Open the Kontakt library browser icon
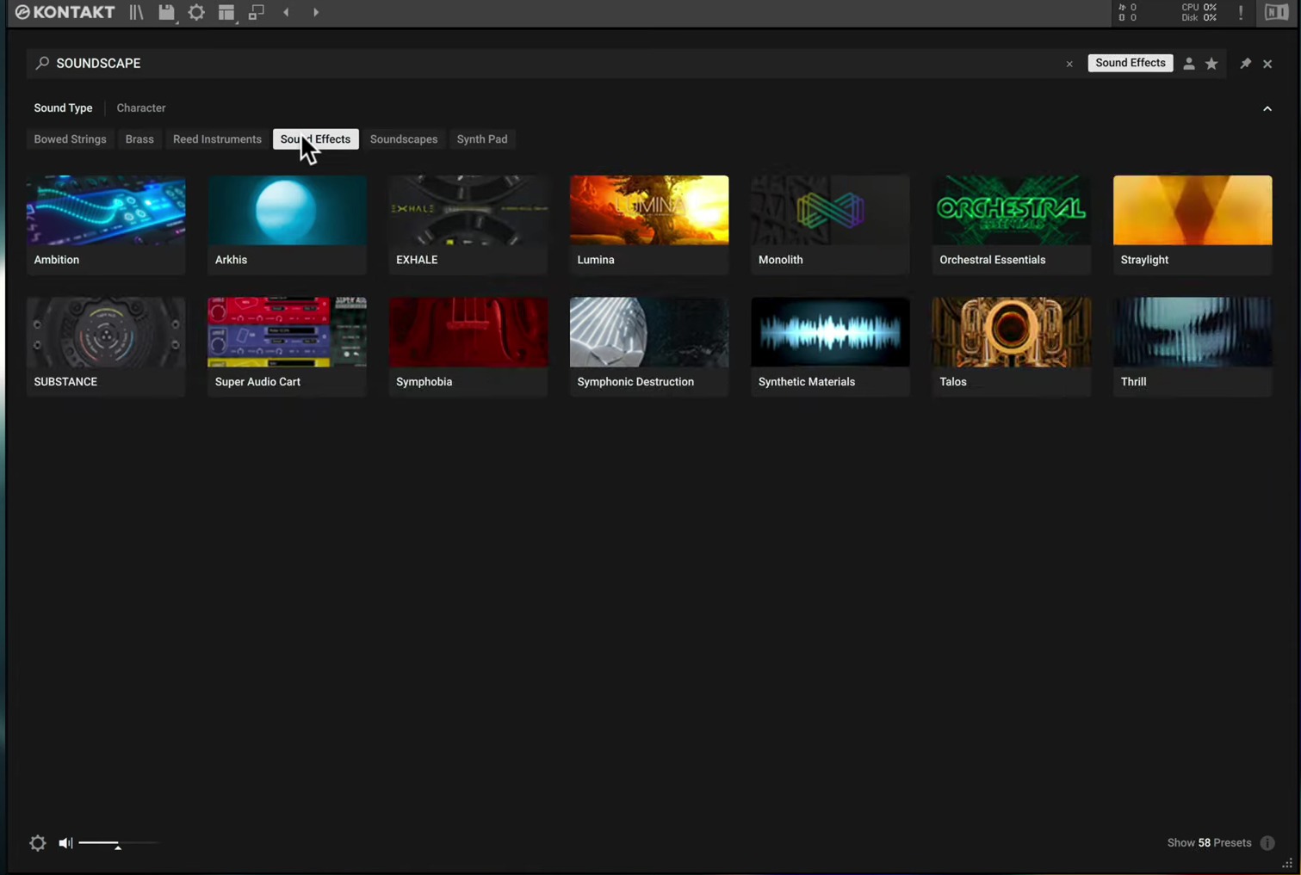This screenshot has width=1301, height=875. point(136,12)
